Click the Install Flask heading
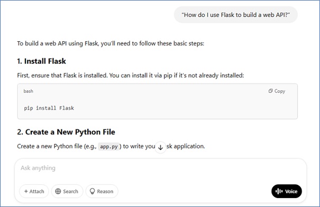This screenshot has width=320, height=207. [x=41, y=61]
